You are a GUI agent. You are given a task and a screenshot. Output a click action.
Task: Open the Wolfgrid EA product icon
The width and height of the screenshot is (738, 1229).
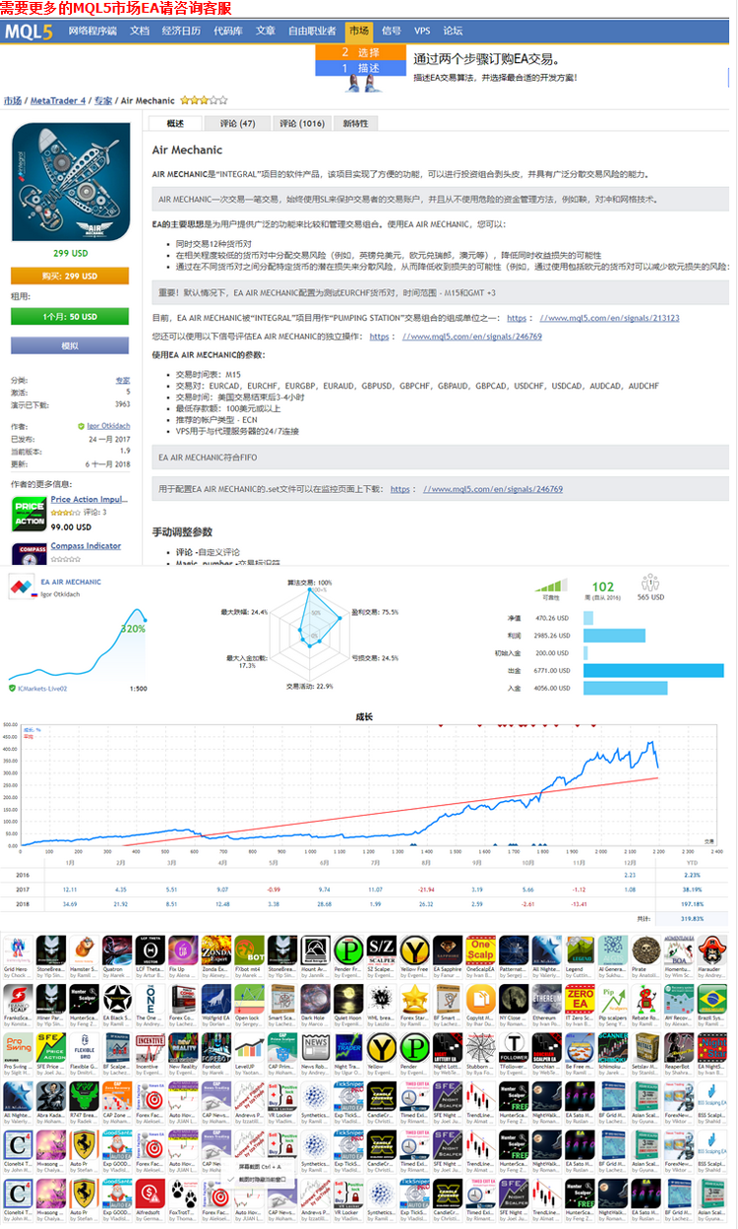[215, 998]
